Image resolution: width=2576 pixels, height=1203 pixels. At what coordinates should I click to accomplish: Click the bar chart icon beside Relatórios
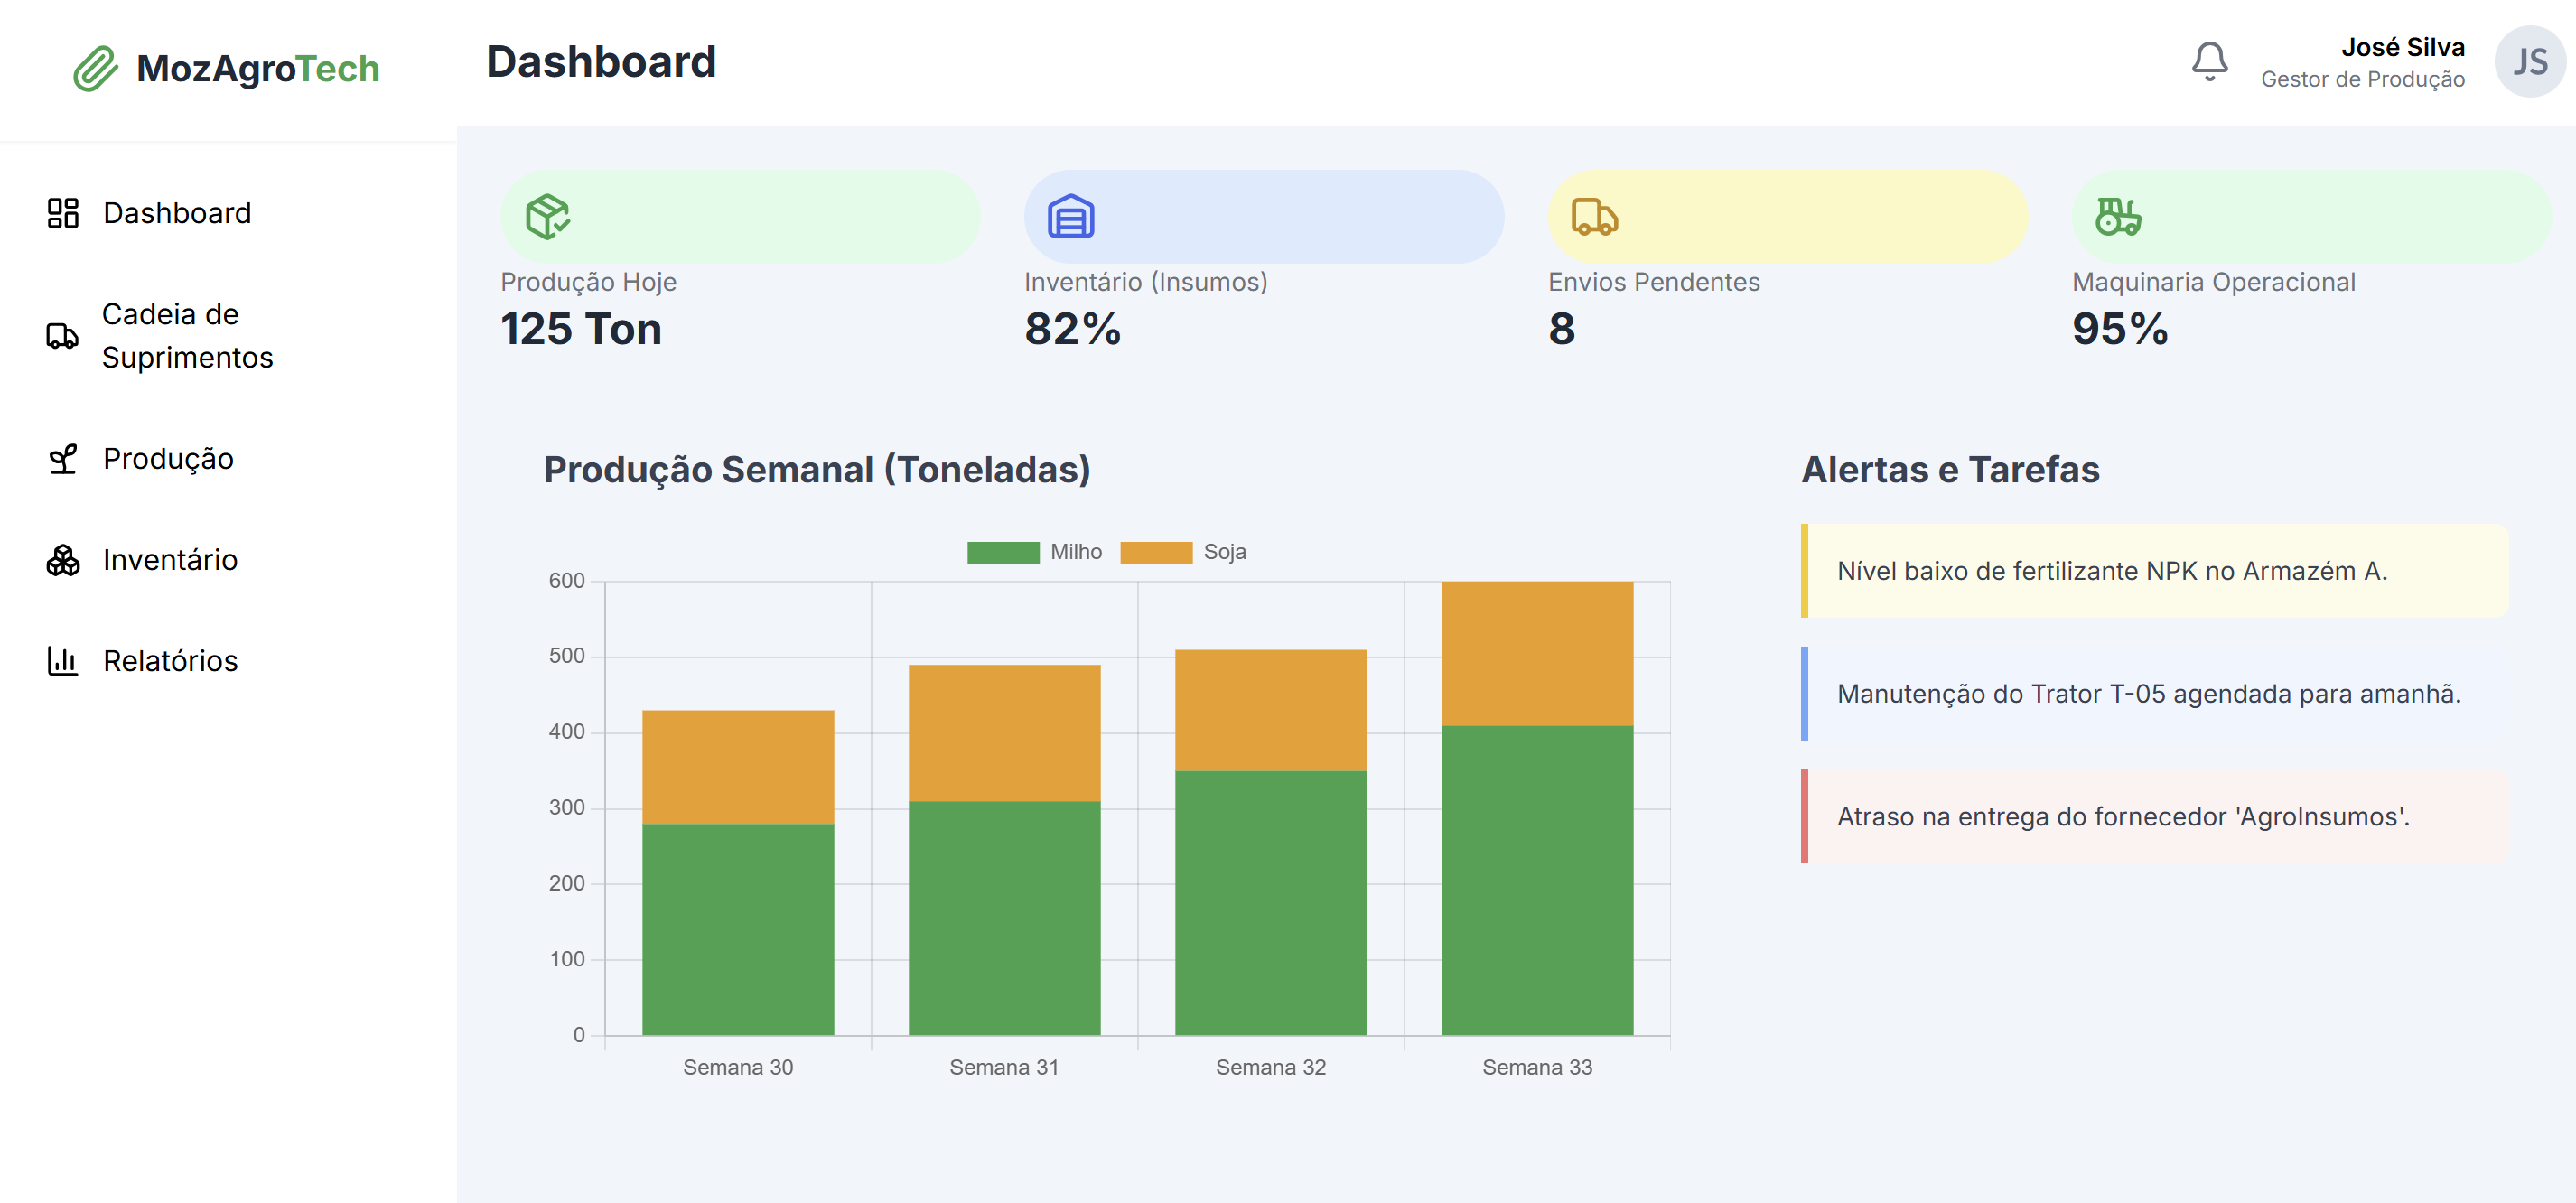63,661
